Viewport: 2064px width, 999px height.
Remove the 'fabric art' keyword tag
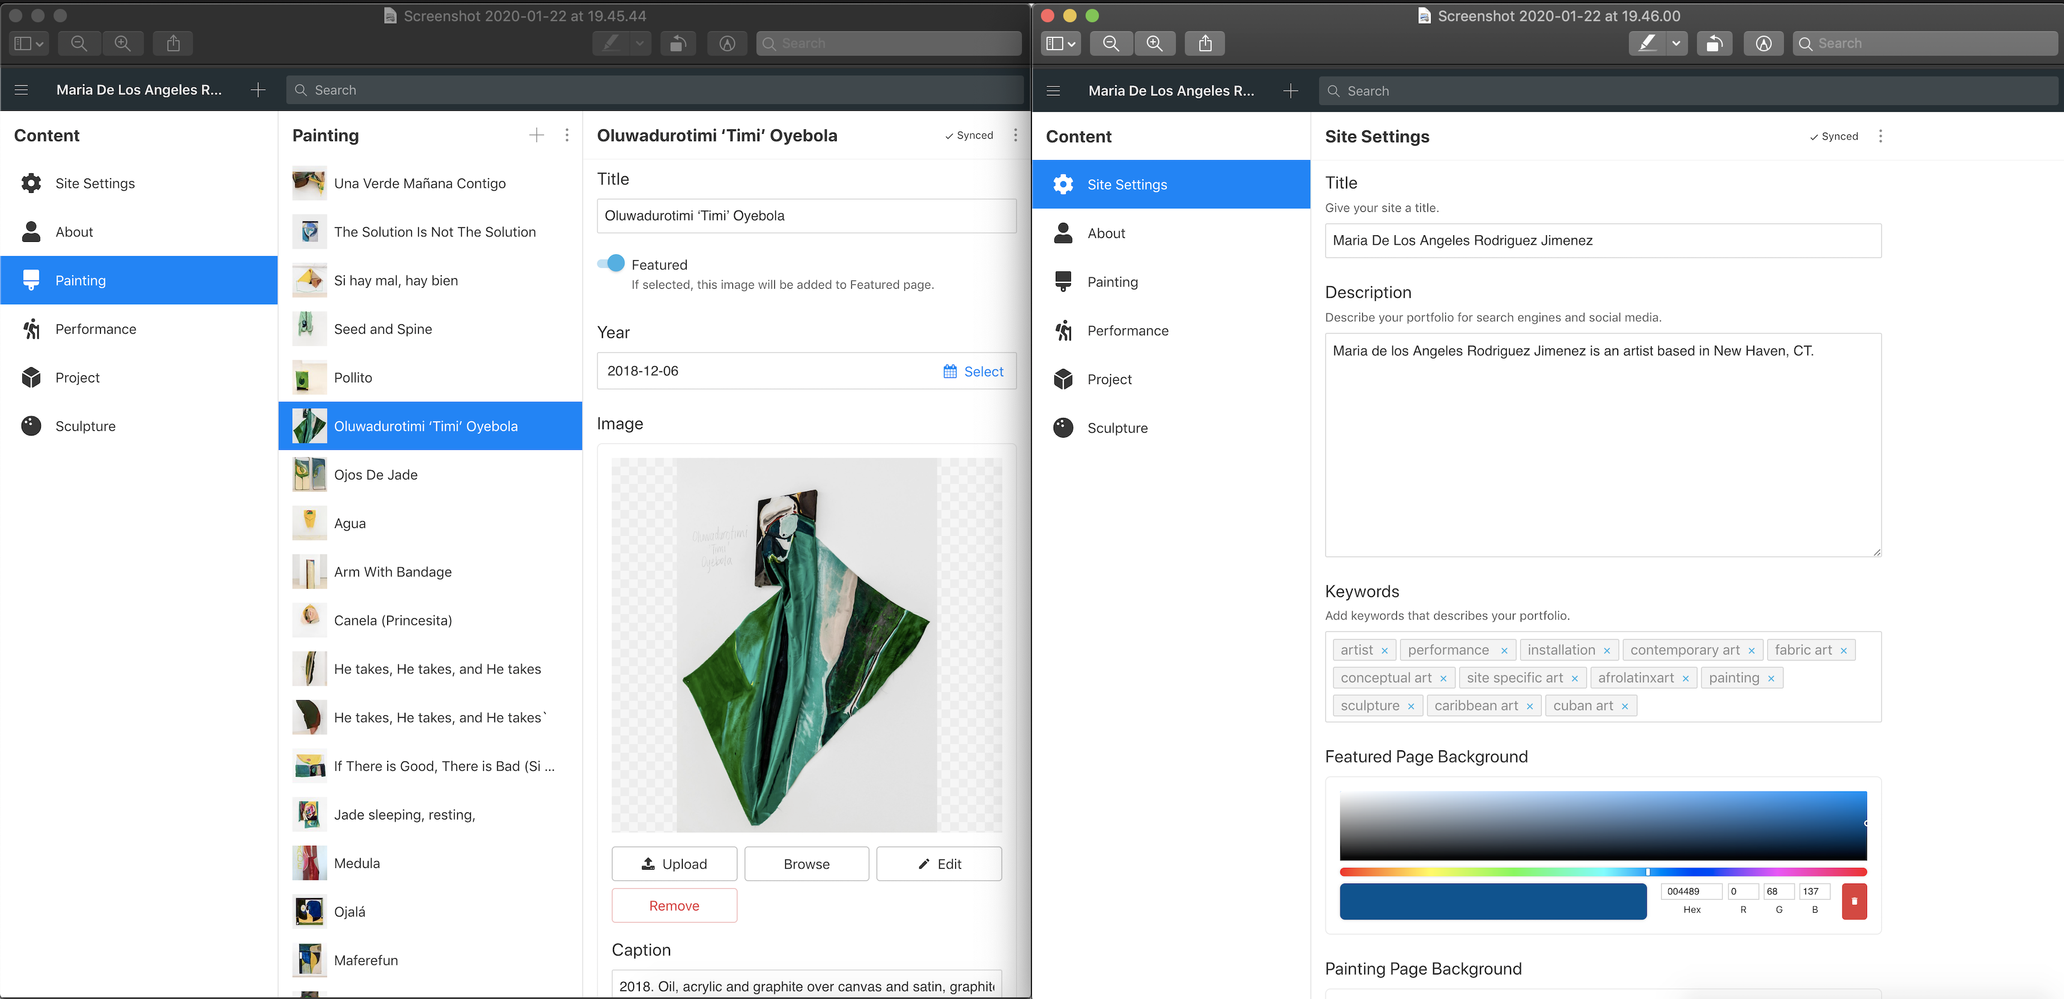tap(1843, 651)
